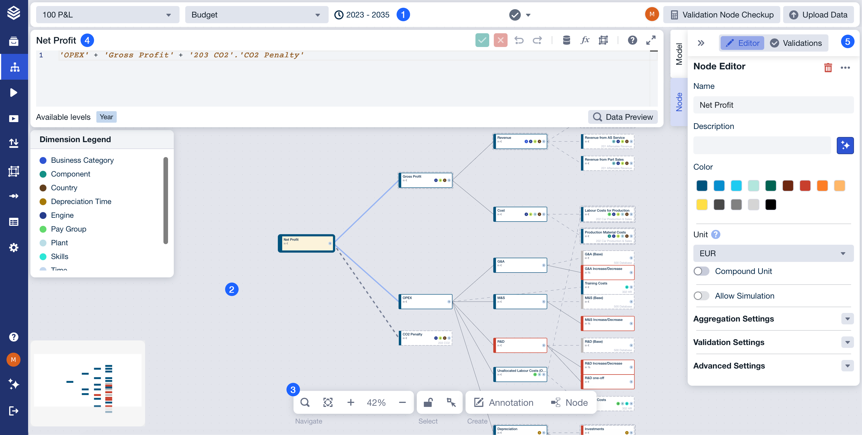Viewport: 862px width, 435px height.
Task: Confirm the formula with the green checkmark
Action: pos(482,40)
